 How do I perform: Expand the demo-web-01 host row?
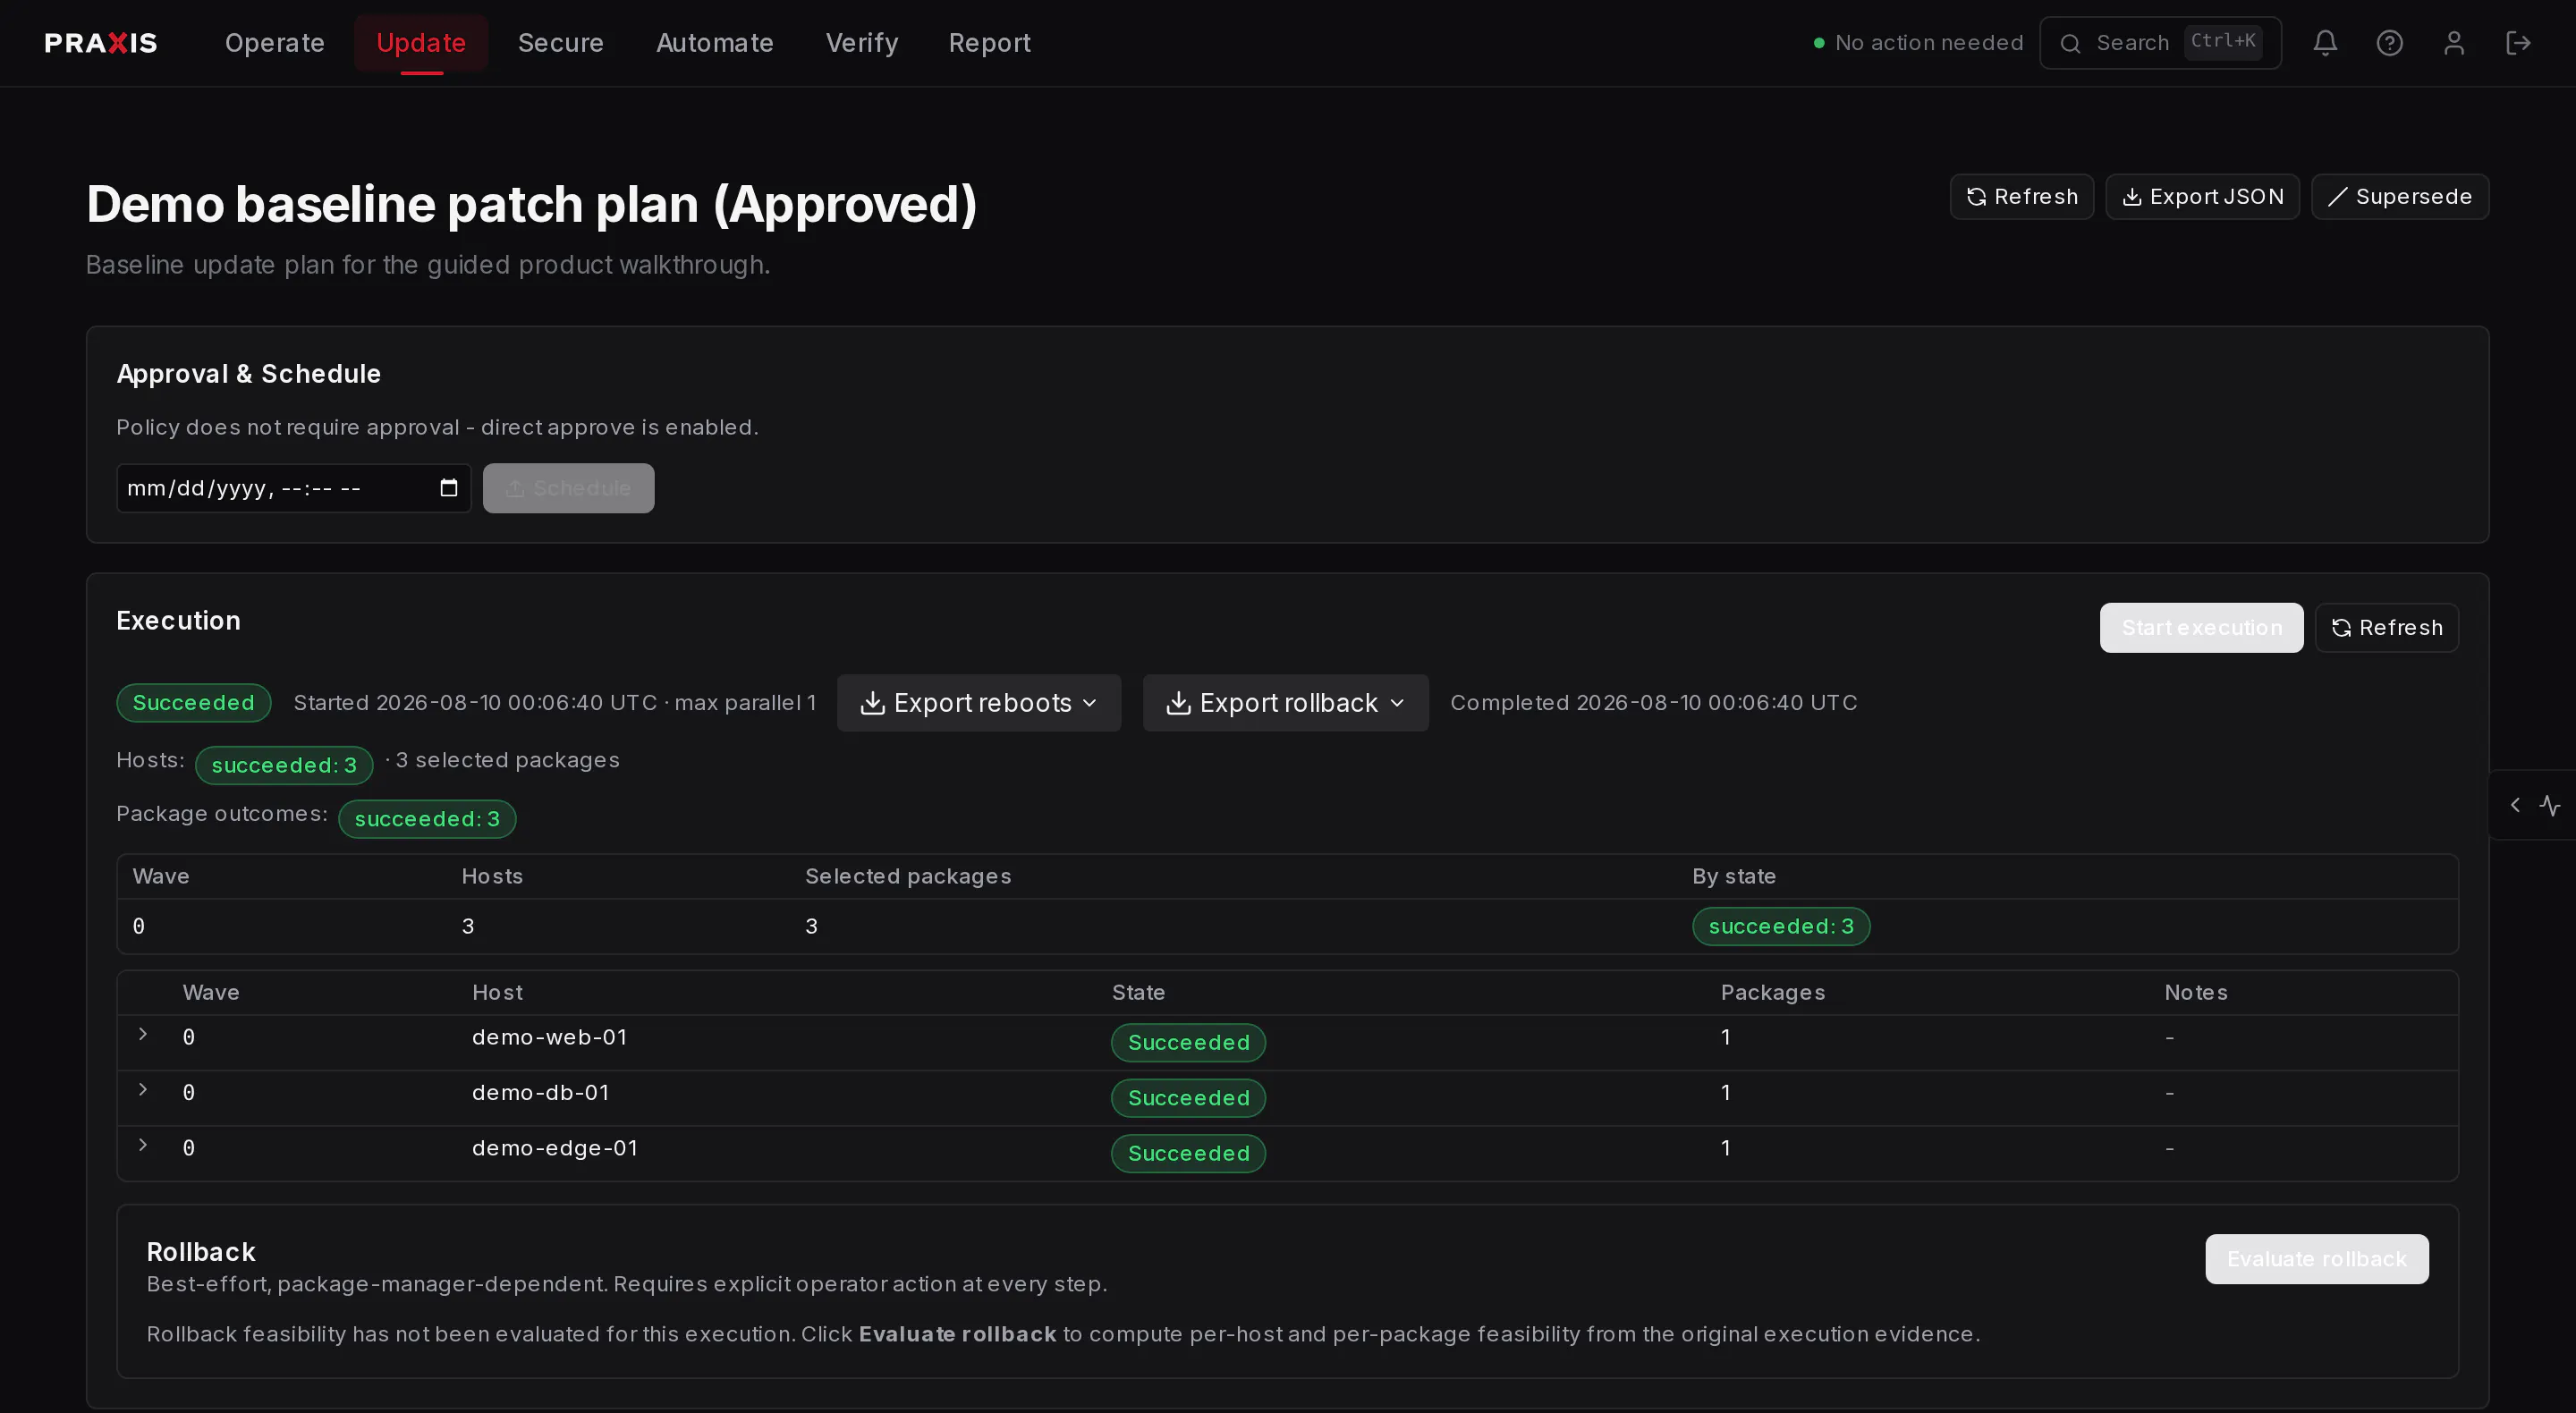(x=143, y=1034)
